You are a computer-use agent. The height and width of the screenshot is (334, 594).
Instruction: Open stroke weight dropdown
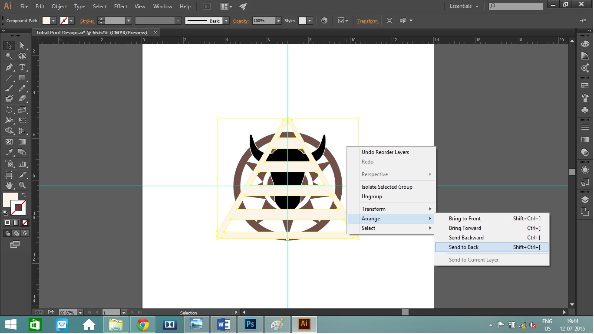(129, 20)
